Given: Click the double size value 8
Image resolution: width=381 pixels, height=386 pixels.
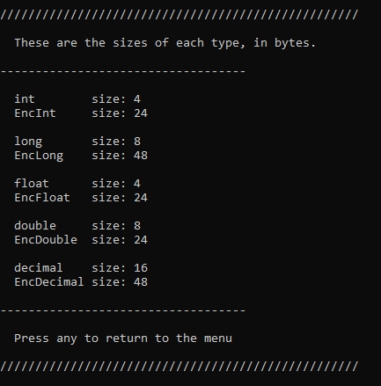Looking at the screenshot, I should [137, 226].
